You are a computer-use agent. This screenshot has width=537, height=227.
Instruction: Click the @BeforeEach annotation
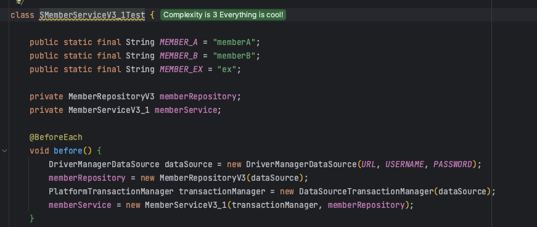pos(56,137)
